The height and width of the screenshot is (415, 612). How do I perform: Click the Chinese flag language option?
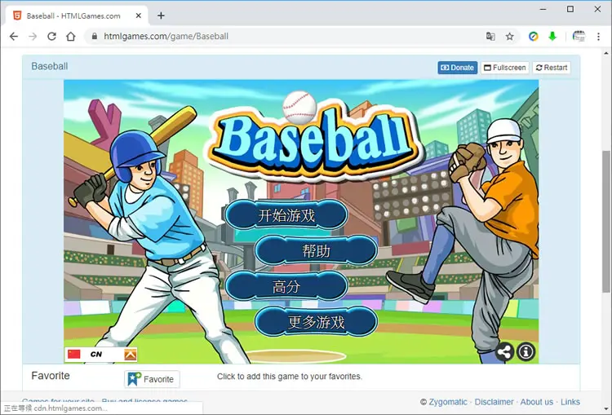(73, 354)
